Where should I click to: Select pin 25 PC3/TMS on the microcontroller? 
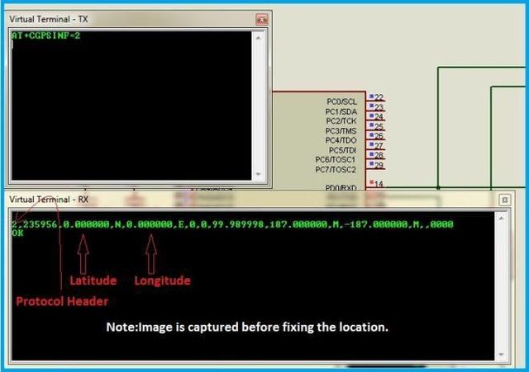377,126
